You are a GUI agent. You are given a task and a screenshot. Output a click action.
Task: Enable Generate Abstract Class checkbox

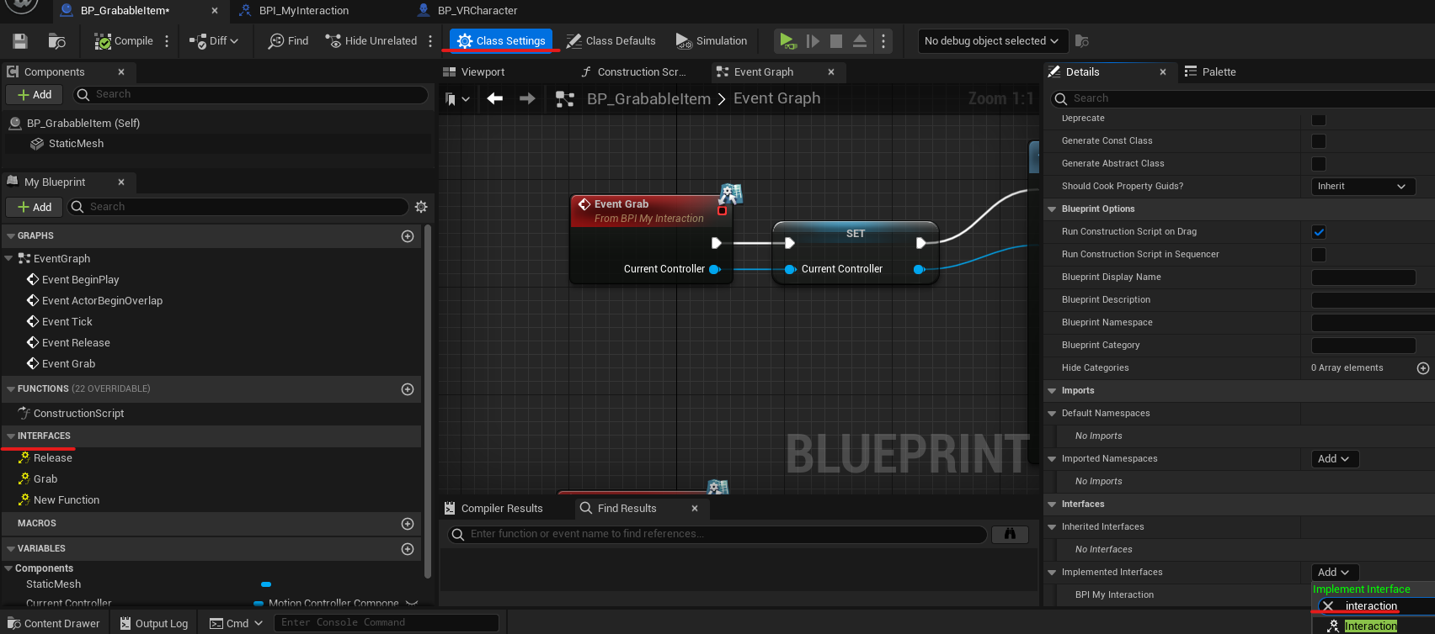(1319, 164)
